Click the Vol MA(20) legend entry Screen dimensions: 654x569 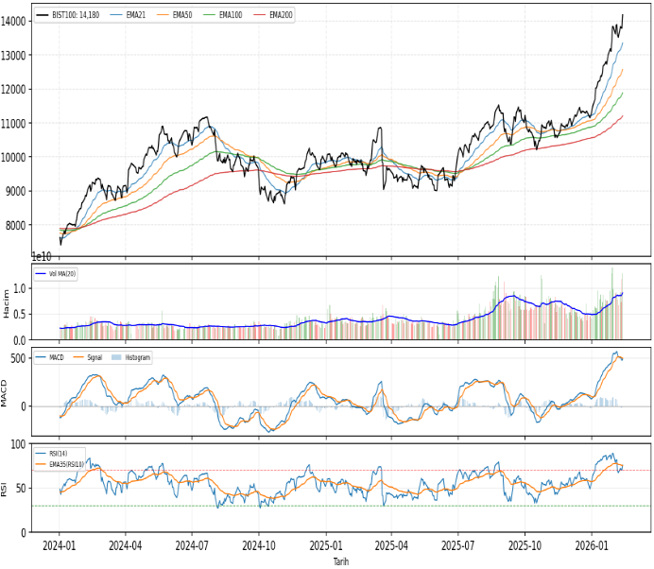click(x=60, y=272)
